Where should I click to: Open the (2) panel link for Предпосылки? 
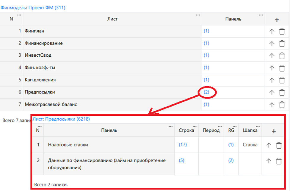206,92
